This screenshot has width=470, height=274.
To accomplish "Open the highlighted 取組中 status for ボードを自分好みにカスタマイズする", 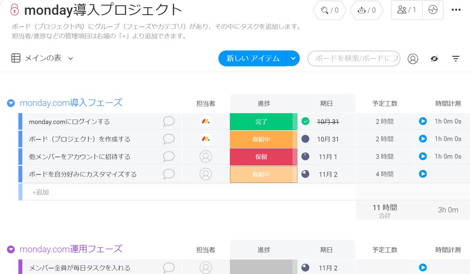I will pos(264,174).
